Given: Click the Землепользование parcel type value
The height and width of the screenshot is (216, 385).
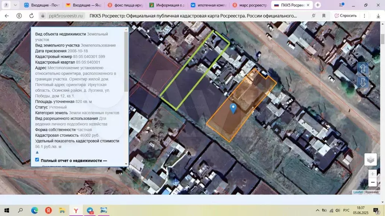Looking at the screenshot, I should pos(98,45).
